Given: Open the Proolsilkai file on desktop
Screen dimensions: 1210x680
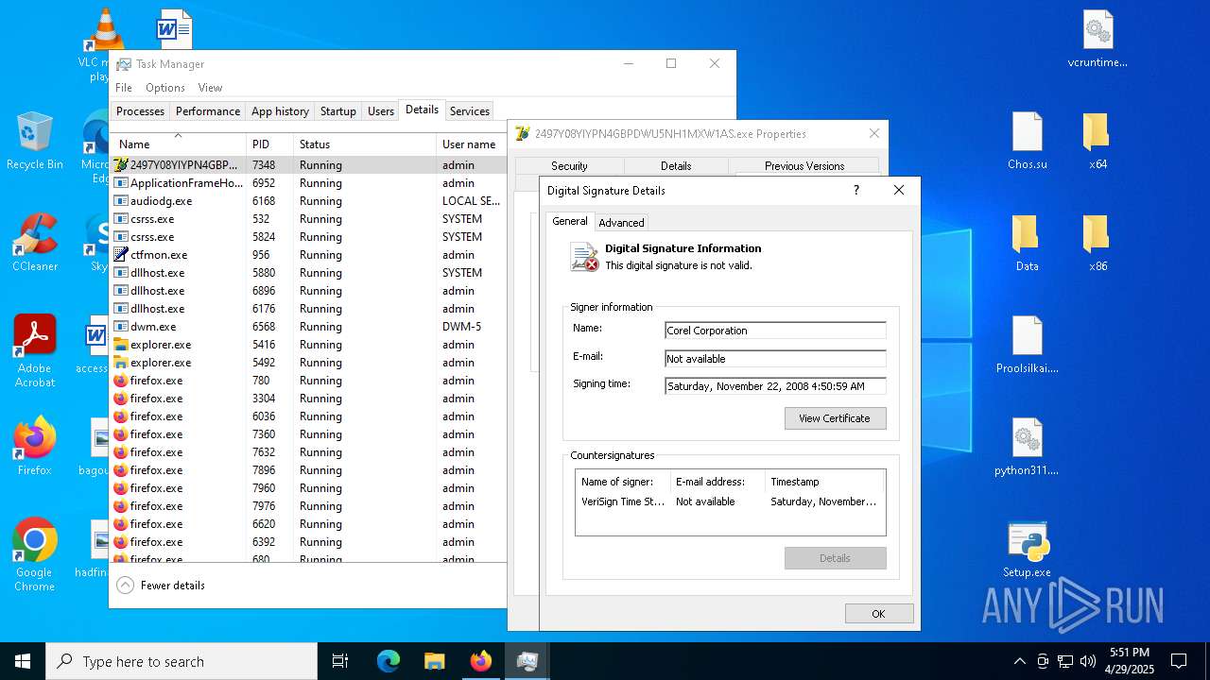Looking at the screenshot, I should pyautogui.click(x=1028, y=346).
